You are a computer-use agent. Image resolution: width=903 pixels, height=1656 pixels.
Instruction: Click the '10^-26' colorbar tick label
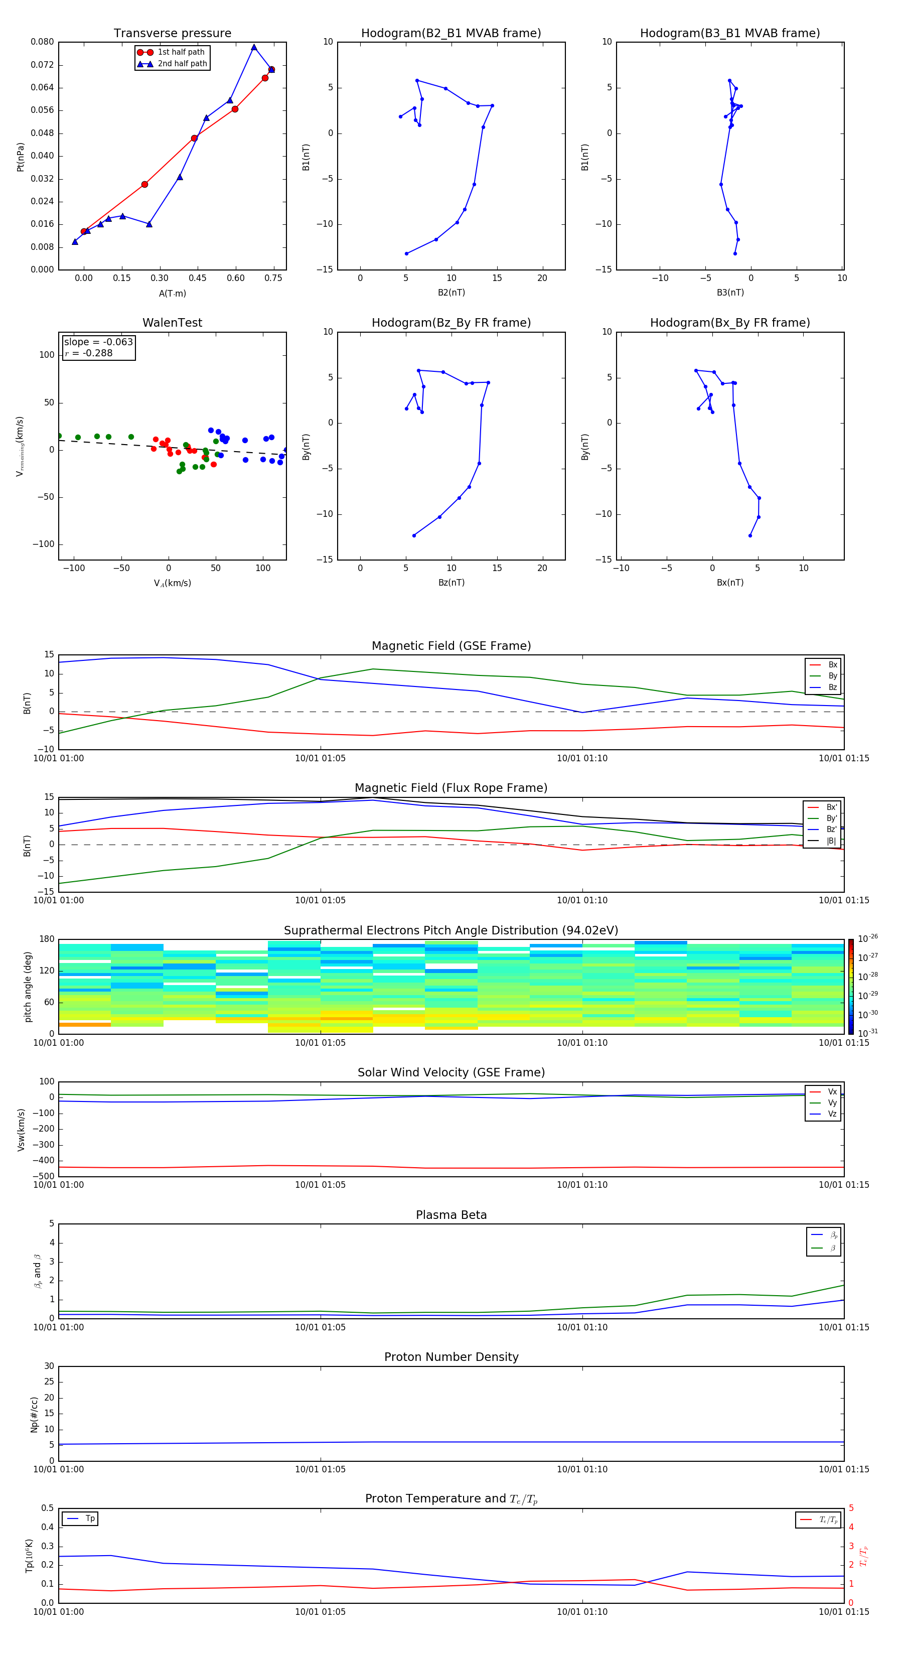868,938
